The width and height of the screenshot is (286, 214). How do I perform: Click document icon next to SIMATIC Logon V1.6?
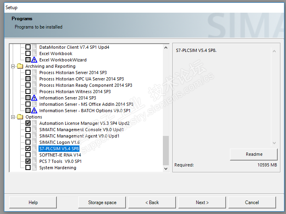(x=34, y=142)
